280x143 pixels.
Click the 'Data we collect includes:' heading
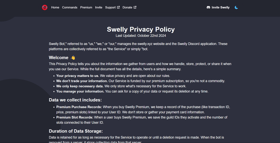pyautogui.click(x=75, y=100)
